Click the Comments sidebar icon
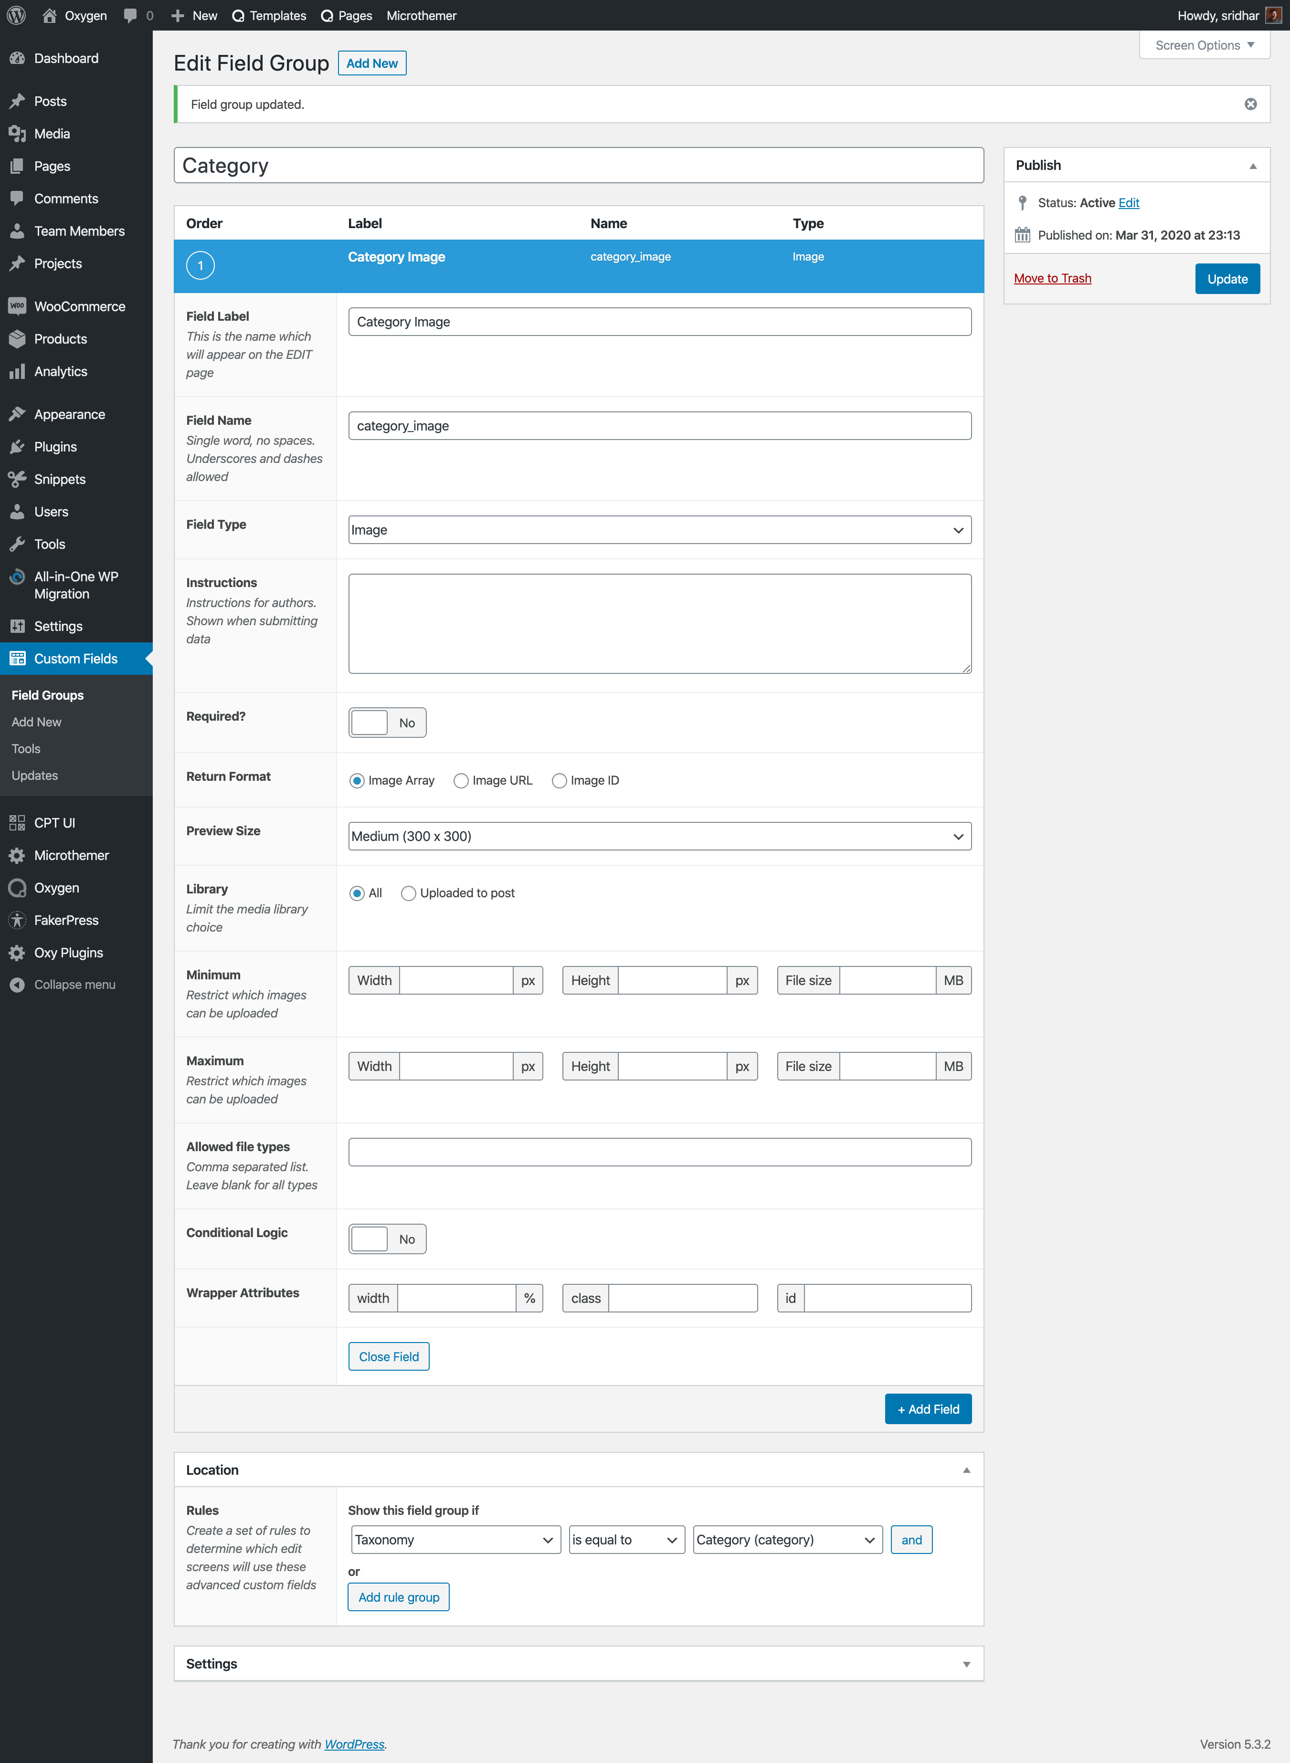This screenshot has width=1290, height=1763. [x=17, y=198]
